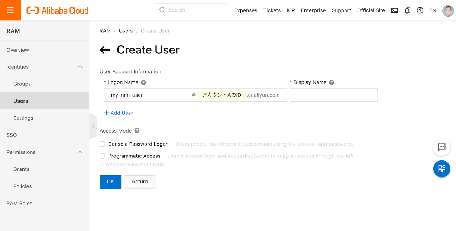
Task: Show the Logon Name help tooltip icon
Action: (x=143, y=82)
